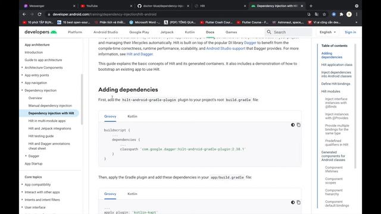The height and width of the screenshot is (214, 381).
Task: Follow the Android Studio support link
Action: [x=226, y=49]
